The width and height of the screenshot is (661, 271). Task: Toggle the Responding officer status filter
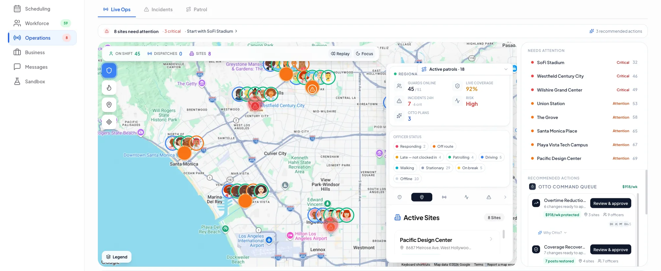tap(410, 146)
